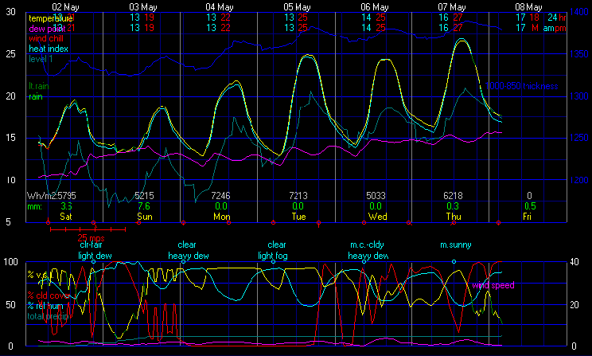This screenshot has width=592, height=356.
Task: Click the '0.3' rainfall value above Thu
Action: point(453,206)
